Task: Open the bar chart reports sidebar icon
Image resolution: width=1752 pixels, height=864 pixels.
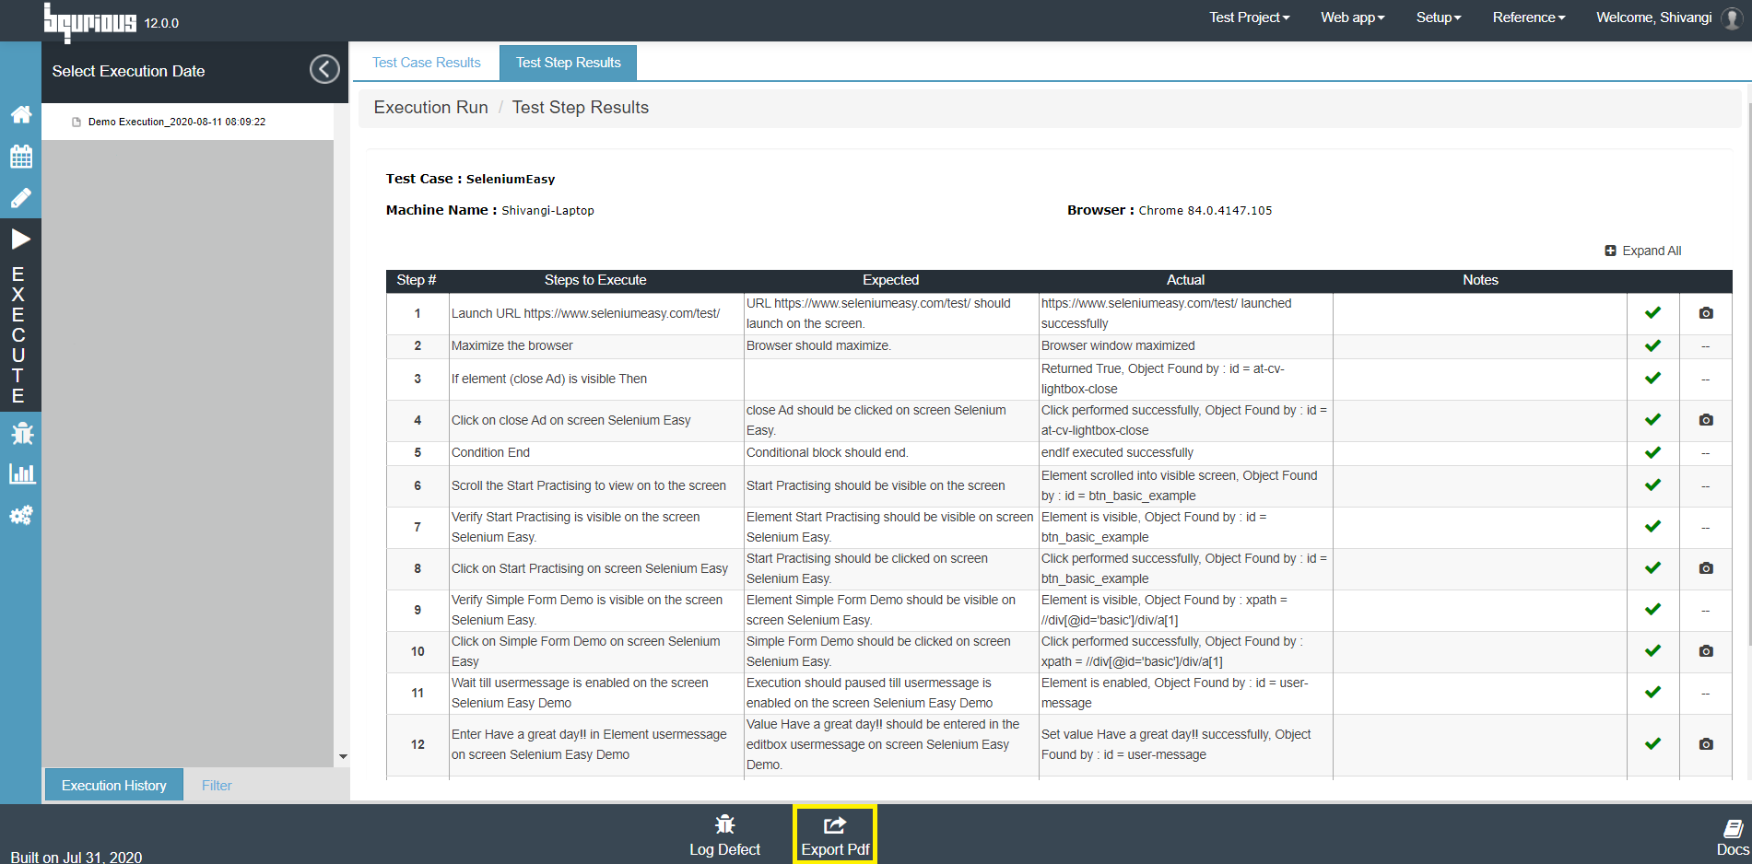Action: [x=21, y=474]
